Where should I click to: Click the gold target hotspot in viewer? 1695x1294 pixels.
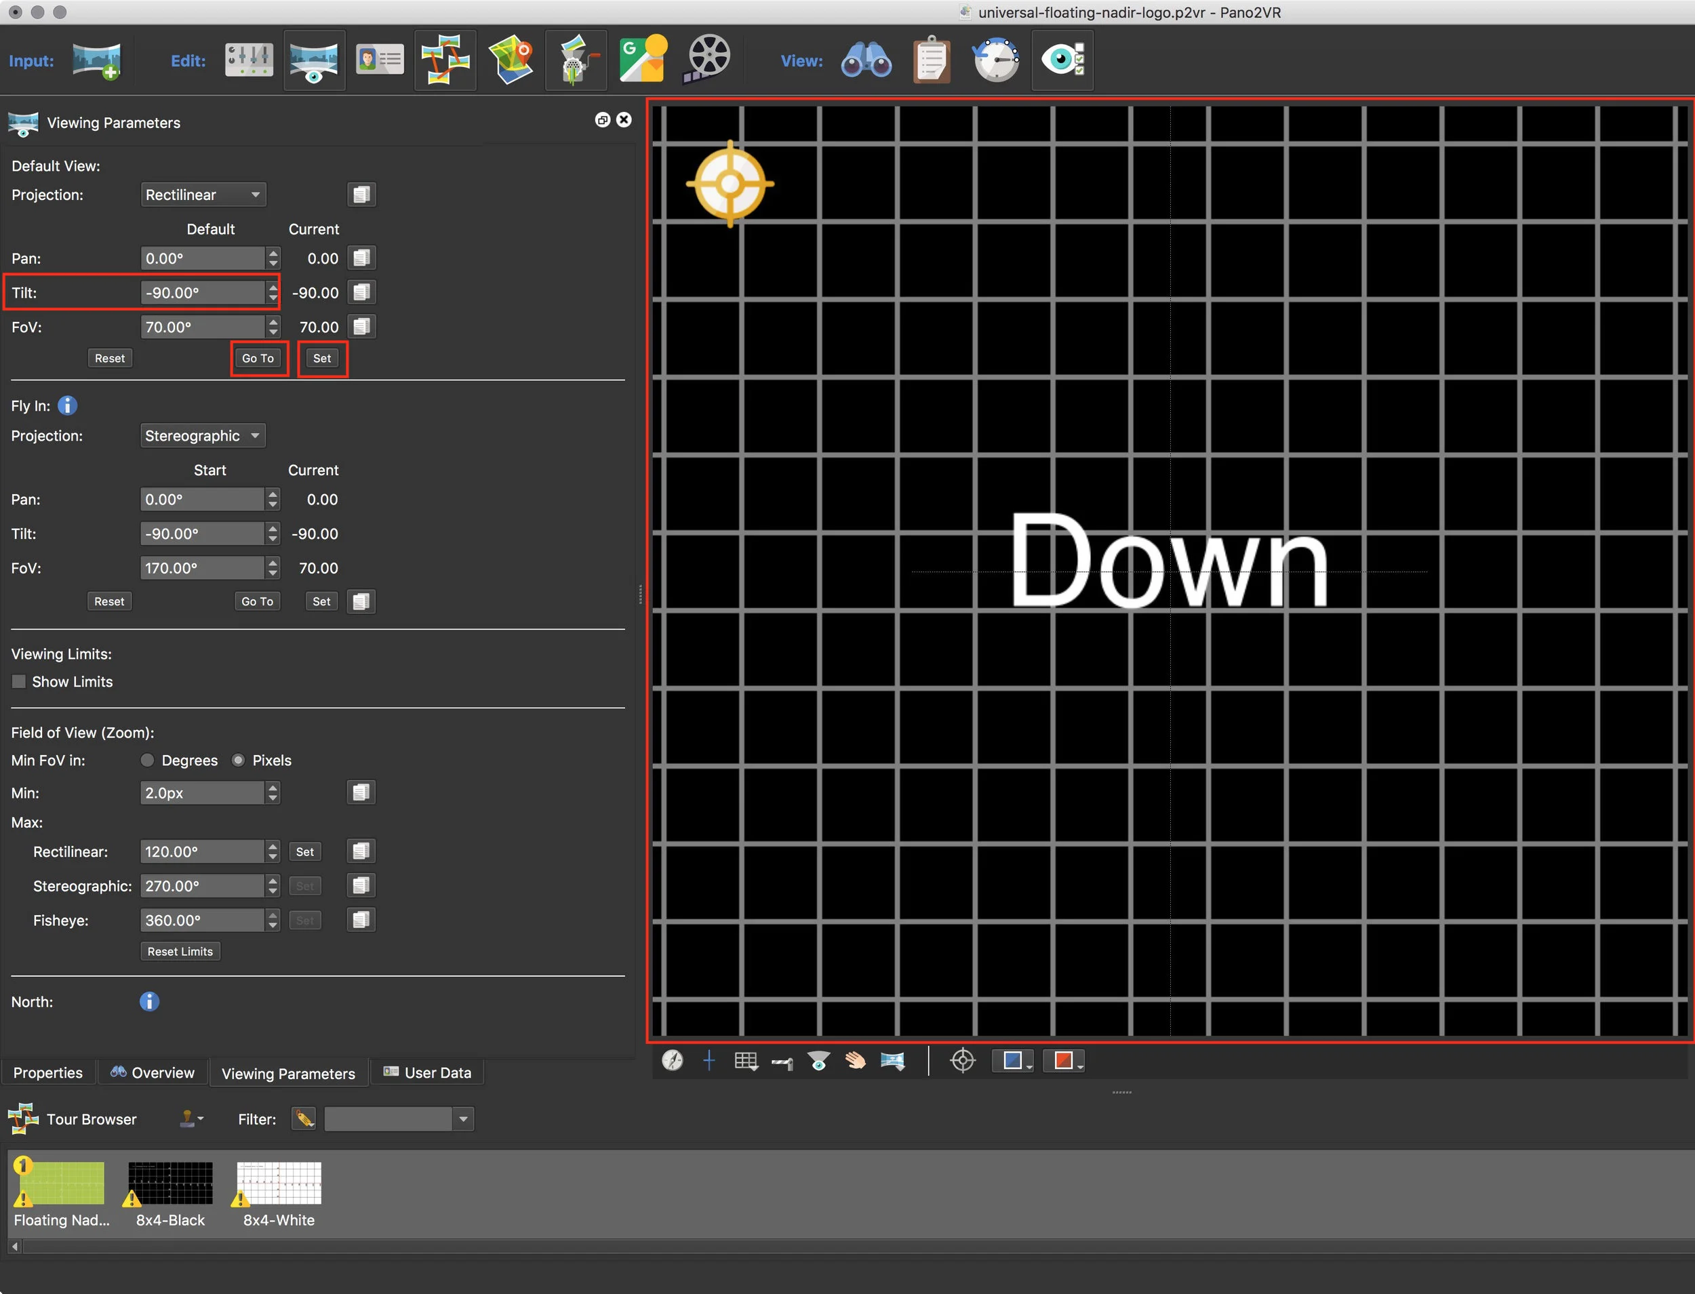pyautogui.click(x=730, y=184)
